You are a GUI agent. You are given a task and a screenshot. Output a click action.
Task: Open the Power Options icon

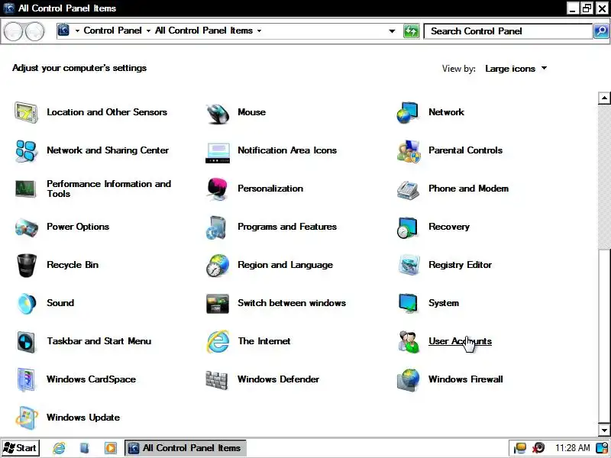click(x=26, y=227)
